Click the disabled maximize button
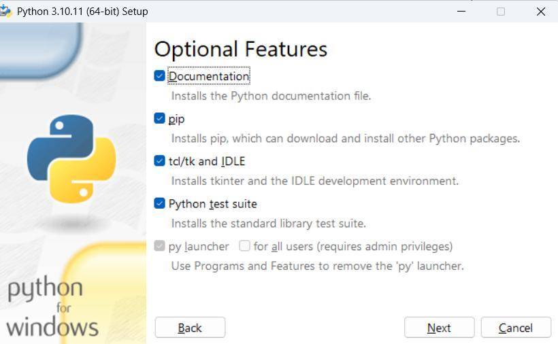Viewport: 558px width, 344px height. point(501,12)
